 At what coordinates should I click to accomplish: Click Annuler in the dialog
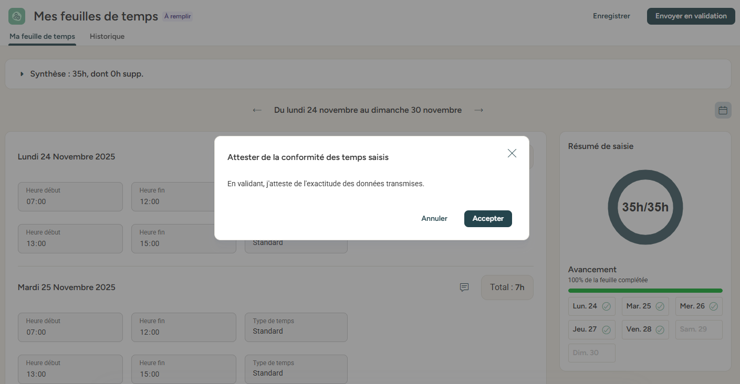pos(434,219)
